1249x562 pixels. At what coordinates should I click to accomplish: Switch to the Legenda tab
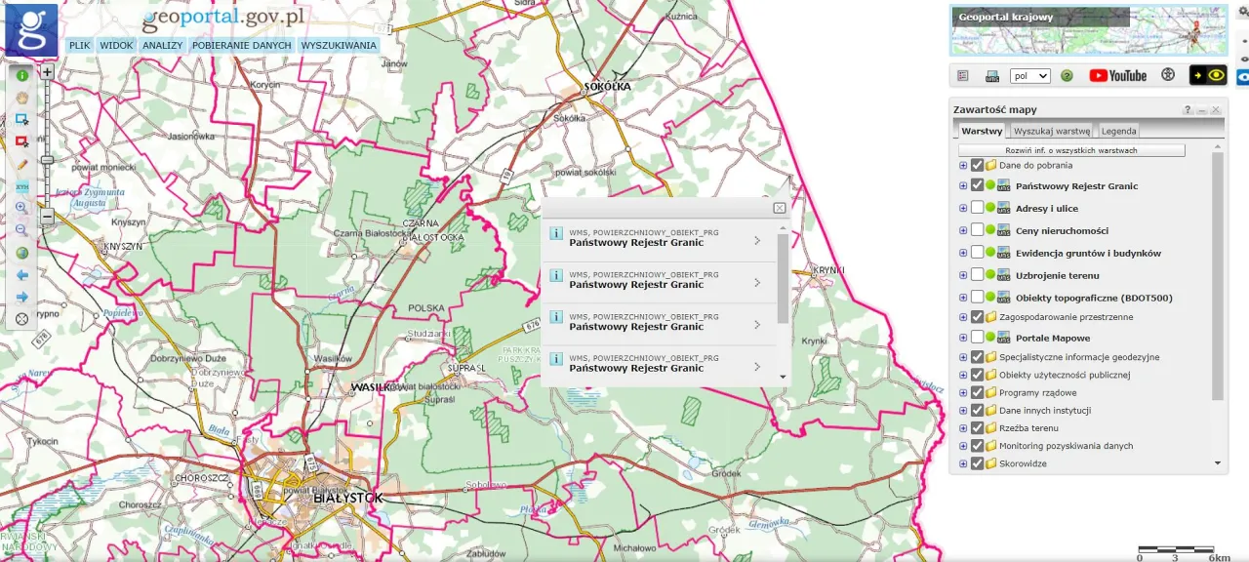click(x=1118, y=131)
